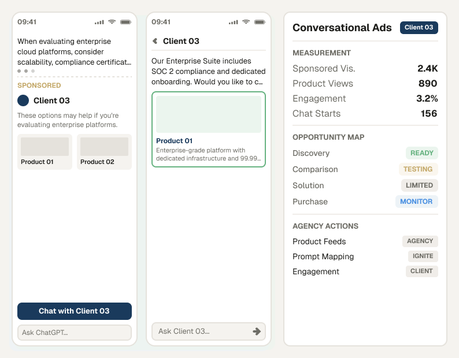This screenshot has width=459, height=358.
Task: Open the green-outlined Product 01 detail card
Action: (x=209, y=129)
